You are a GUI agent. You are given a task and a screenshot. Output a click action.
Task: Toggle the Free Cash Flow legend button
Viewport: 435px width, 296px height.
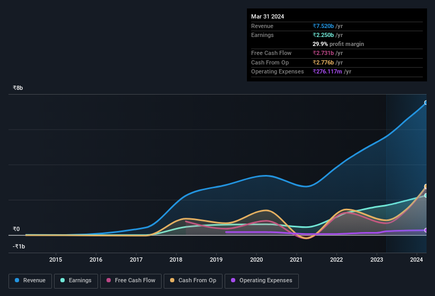[x=131, y=281]
